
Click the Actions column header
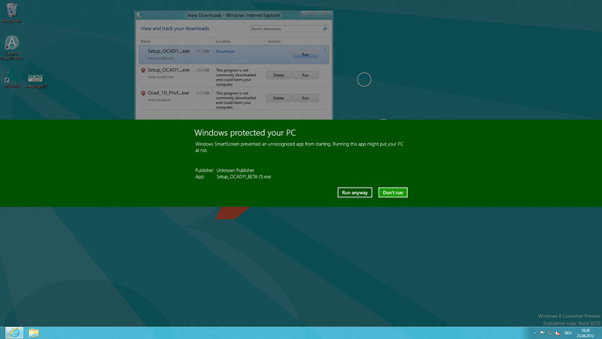pos(274,41)
